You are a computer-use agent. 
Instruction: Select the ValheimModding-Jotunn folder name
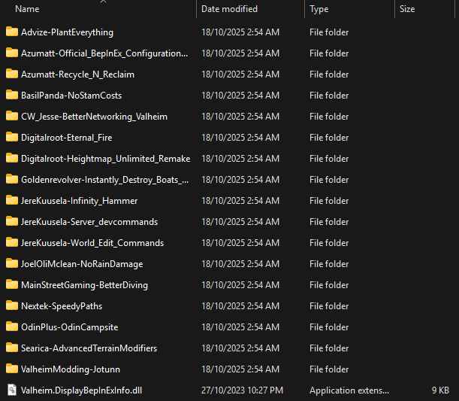[x=71, y=369]
